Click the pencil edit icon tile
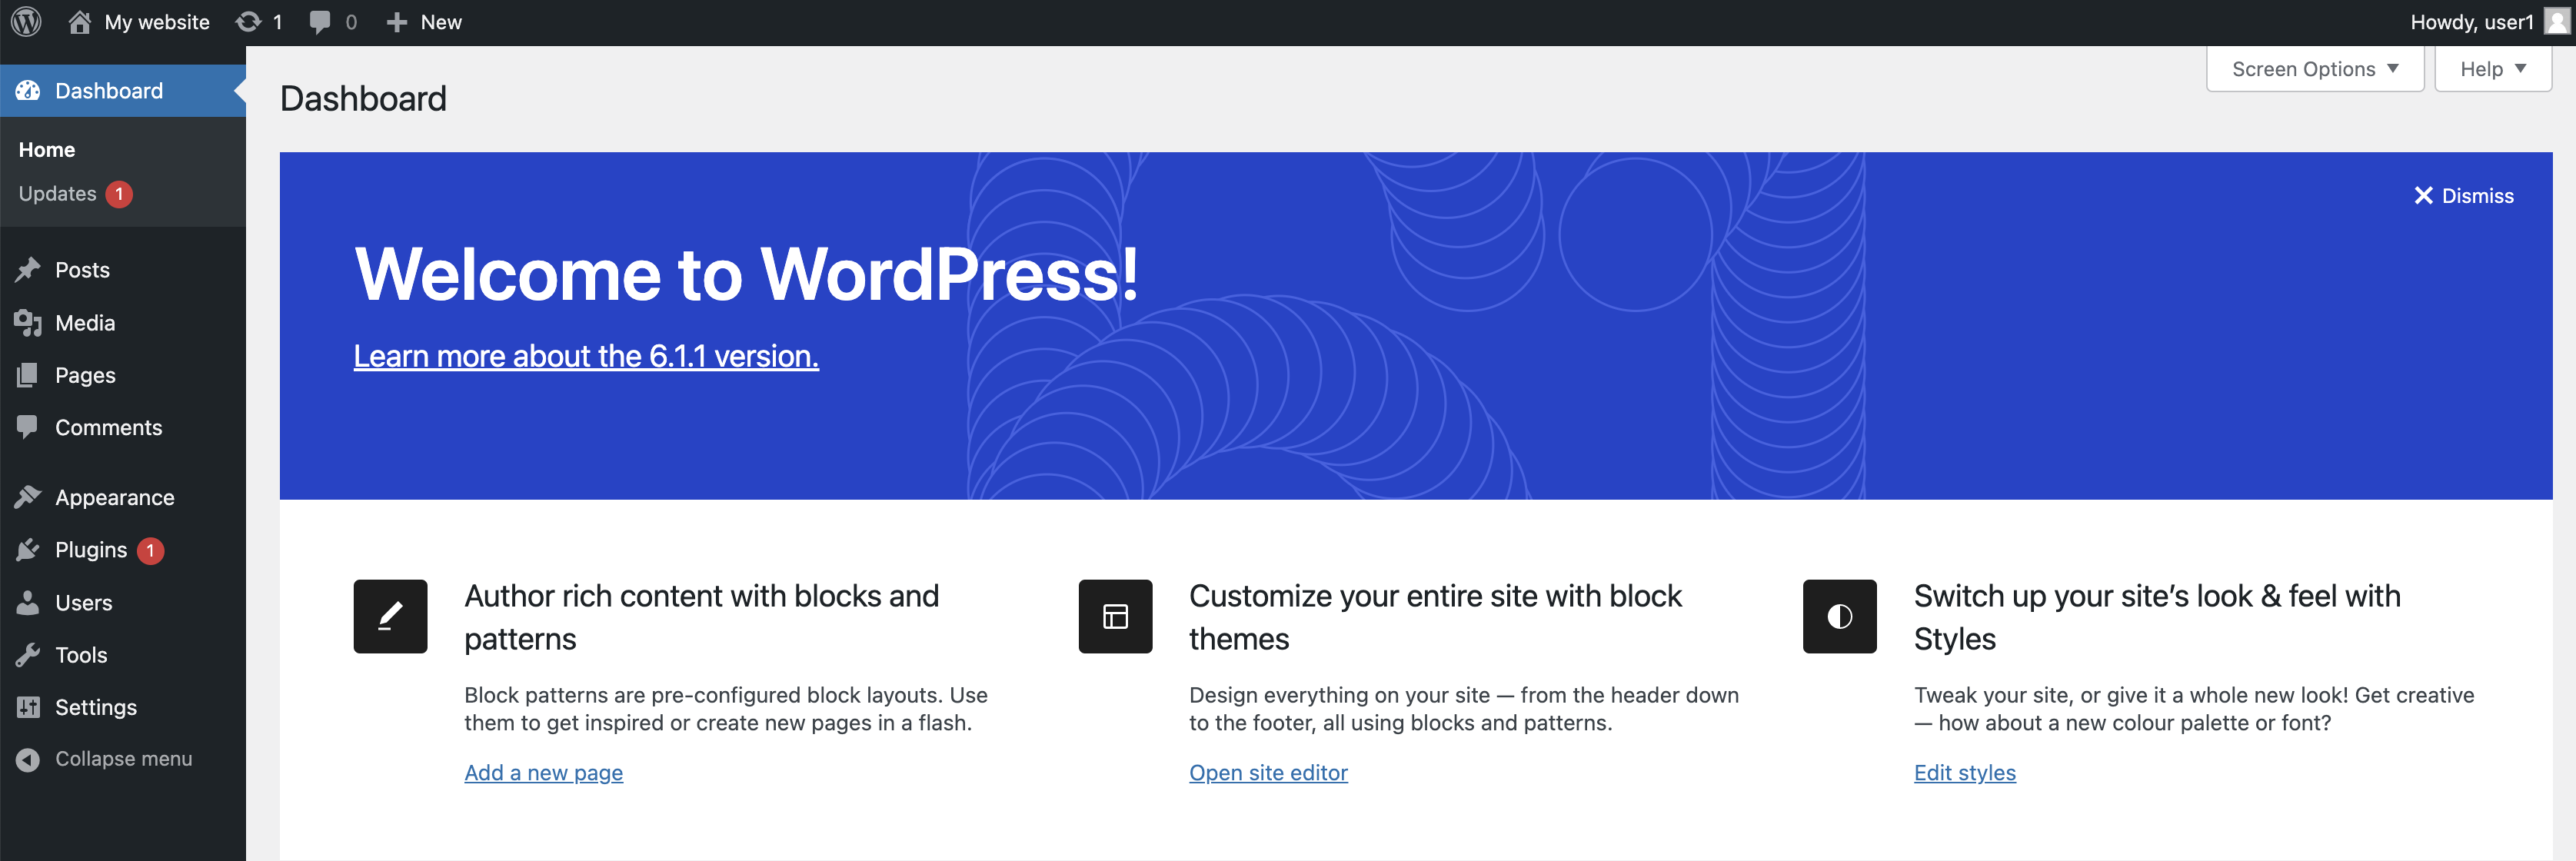 [x=390, y=616]
